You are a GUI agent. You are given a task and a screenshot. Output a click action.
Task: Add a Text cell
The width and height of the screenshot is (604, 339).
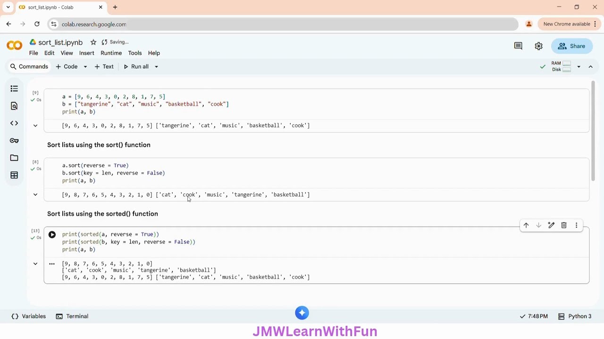(104, 67)
